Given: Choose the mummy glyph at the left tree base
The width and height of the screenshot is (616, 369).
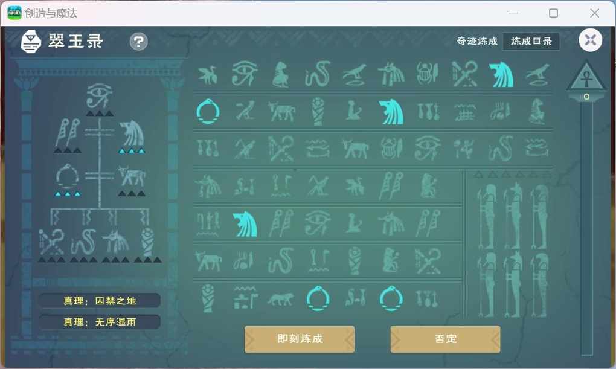Looking at the screenshot, I should pyautogui.click(x=148, y=241).
